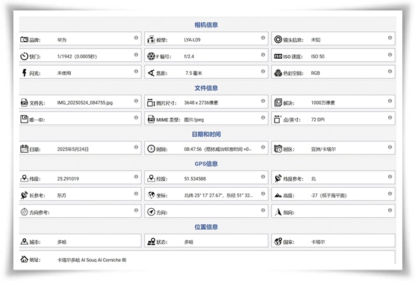Click the camera icon beside 品牌
The height and width of the screenshot is (281, 415).
click(24, 40)
